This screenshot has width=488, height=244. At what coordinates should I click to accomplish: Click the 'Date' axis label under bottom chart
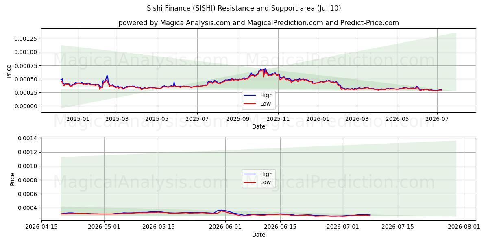[258, 235]
